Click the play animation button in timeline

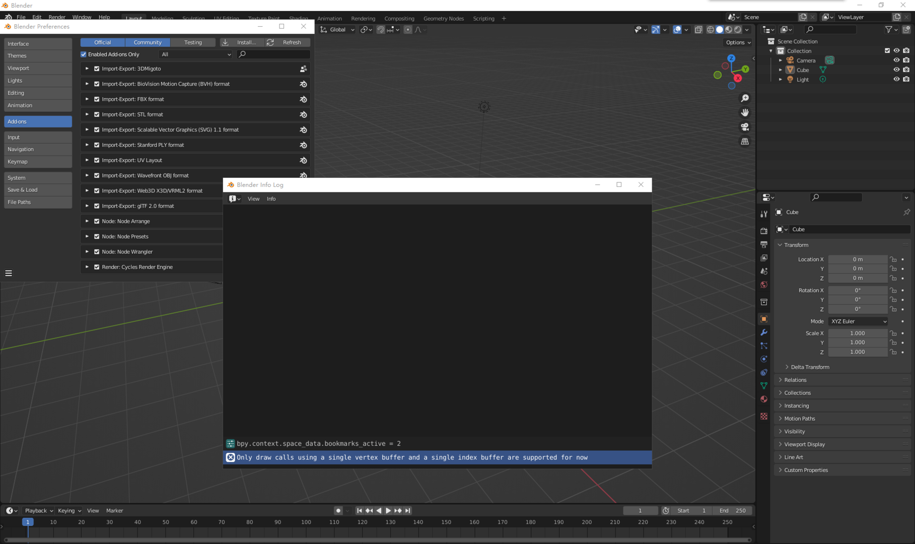click(x=388, y=510)
